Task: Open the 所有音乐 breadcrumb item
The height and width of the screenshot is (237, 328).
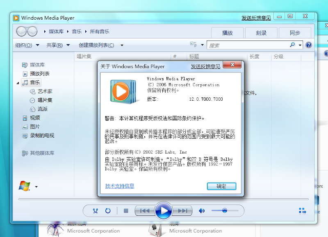Action: [100, 32]
